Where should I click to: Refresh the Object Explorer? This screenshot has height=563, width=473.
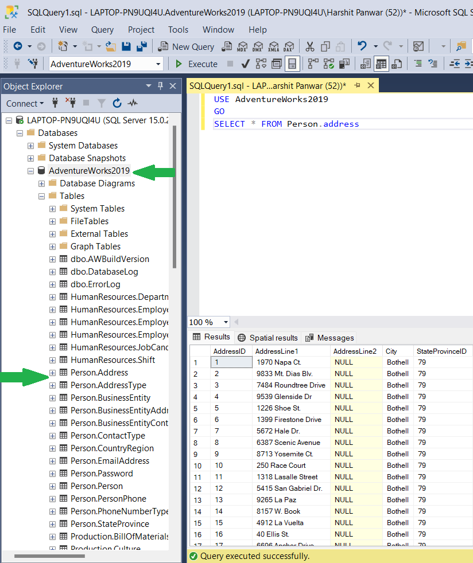(118, 103)
